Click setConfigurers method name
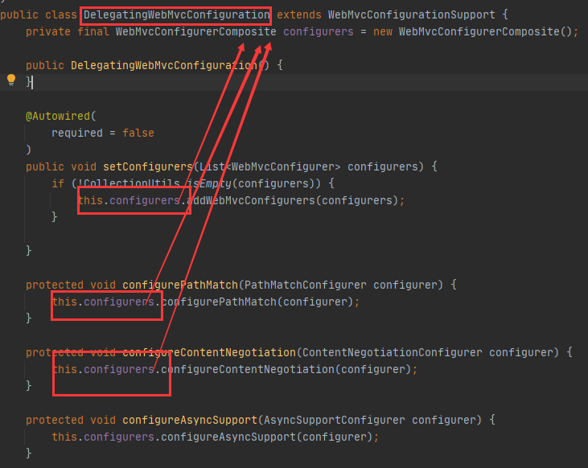The width and height of the screenshot is (588, 468). click(x=148, y=167)
